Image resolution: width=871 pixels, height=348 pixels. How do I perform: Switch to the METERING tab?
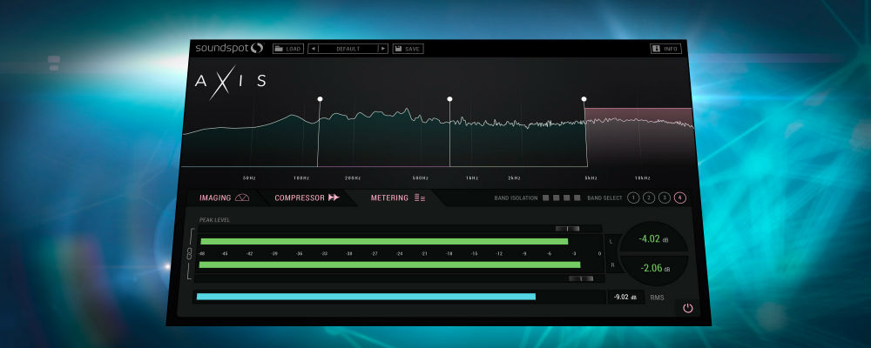point(398,197)
